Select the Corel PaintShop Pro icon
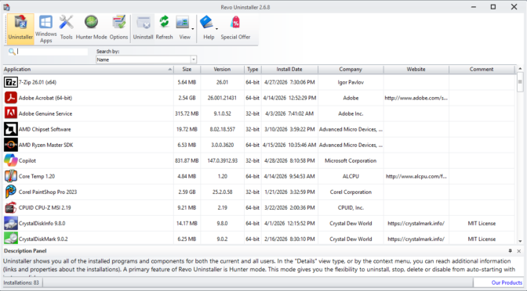527x291 pixels. [11, 192]
